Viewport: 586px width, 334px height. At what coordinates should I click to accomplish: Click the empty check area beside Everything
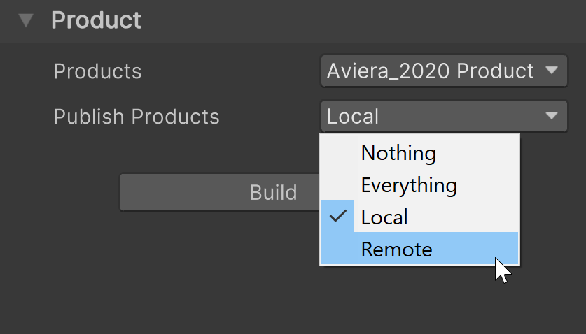[338, 185]
